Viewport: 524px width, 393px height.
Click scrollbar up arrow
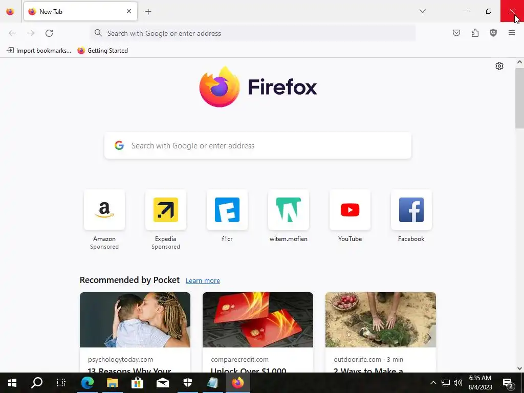519,62
